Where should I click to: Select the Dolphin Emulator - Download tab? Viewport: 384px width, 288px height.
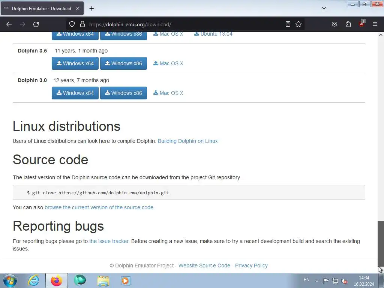(42, 8)
